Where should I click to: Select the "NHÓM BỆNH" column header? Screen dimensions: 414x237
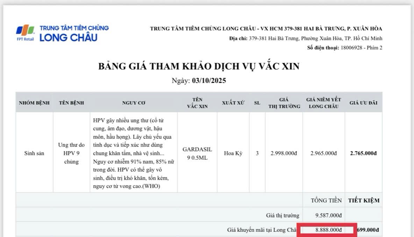(x=34, y=103)
